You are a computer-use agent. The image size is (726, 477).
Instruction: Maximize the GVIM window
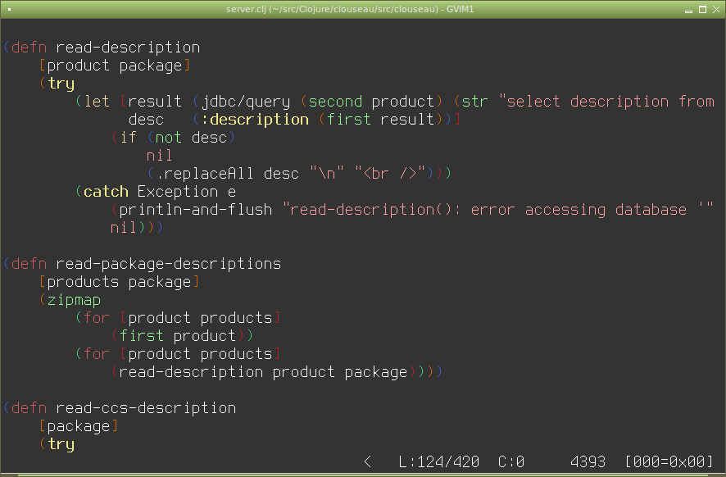tap(702, 10)
